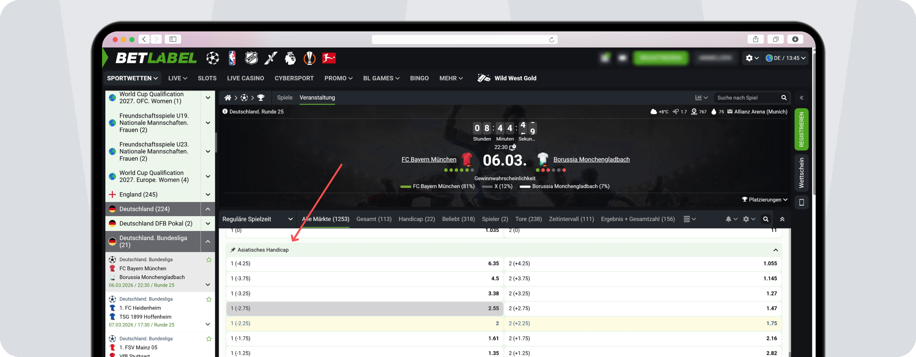The height and width of the screenshot is (357, 916).
Task: Open the PROMO menu
Action: point(339,78)
